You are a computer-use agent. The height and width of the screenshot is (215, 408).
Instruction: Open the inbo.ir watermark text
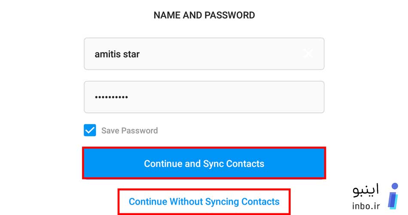click(x=366, y=206)
